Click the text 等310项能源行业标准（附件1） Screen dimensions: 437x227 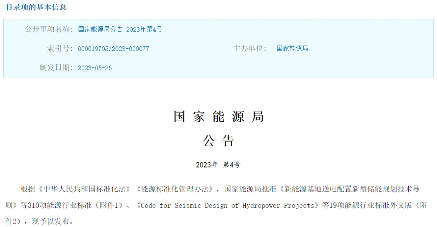71,205
